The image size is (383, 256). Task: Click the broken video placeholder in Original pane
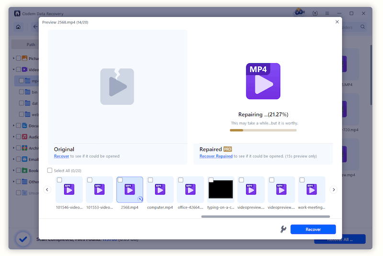[117, 87]
